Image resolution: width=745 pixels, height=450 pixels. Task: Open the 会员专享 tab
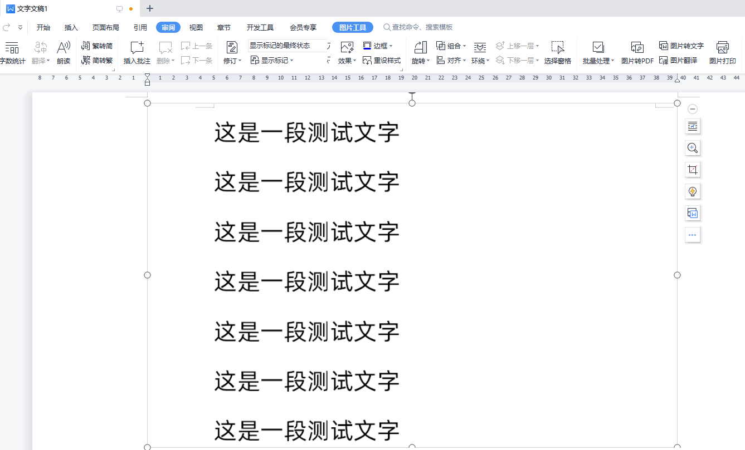(x=303, y=27)
